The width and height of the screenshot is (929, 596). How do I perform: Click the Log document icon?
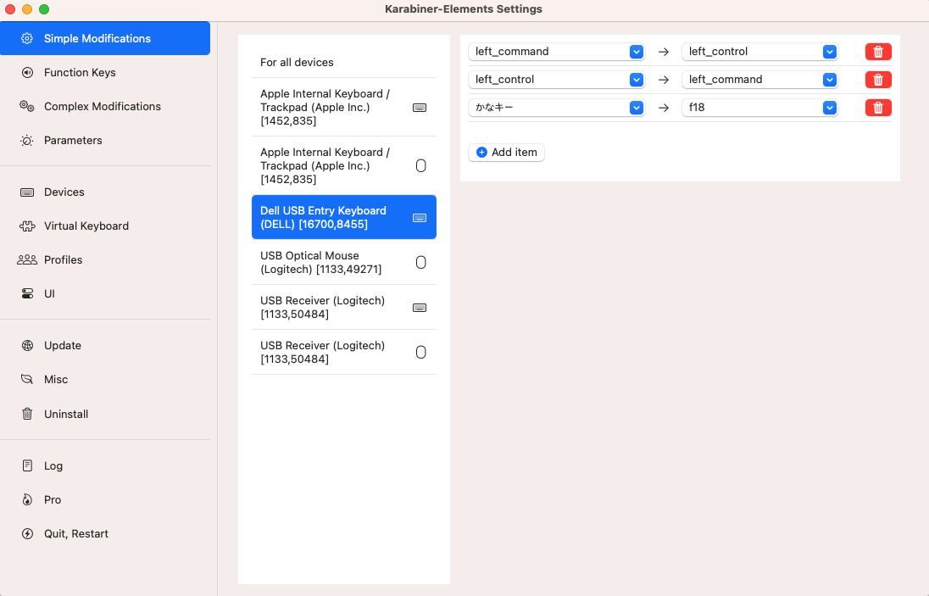click(x=27, y=465)
